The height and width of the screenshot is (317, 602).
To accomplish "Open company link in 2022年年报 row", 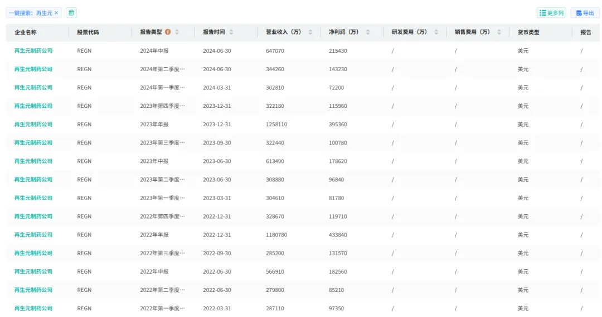I will (33, 235).
